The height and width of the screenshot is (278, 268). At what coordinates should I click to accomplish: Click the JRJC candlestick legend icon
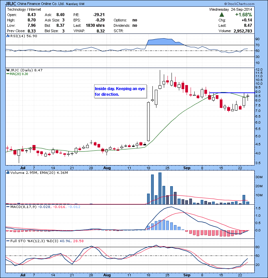8,70
